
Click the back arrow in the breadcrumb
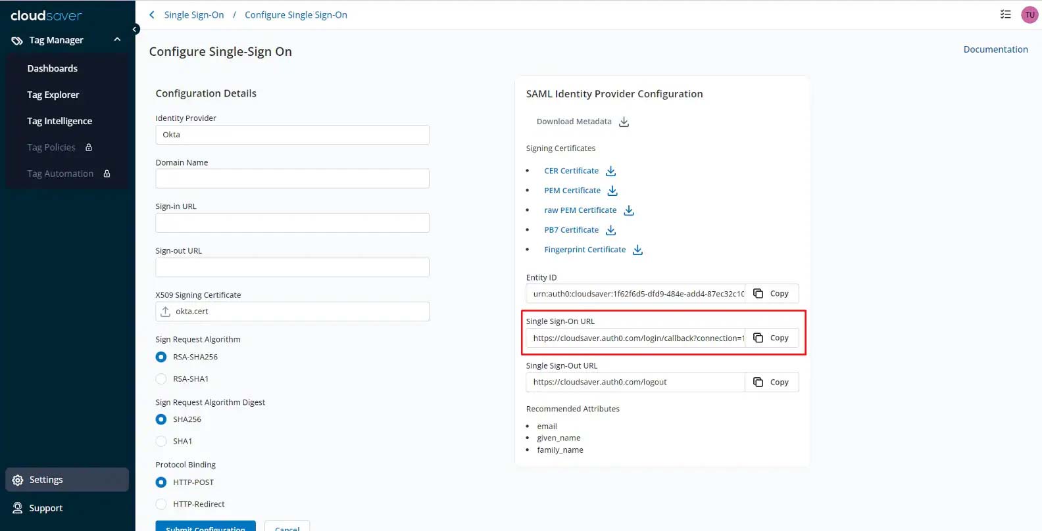(x=152, y=15)
